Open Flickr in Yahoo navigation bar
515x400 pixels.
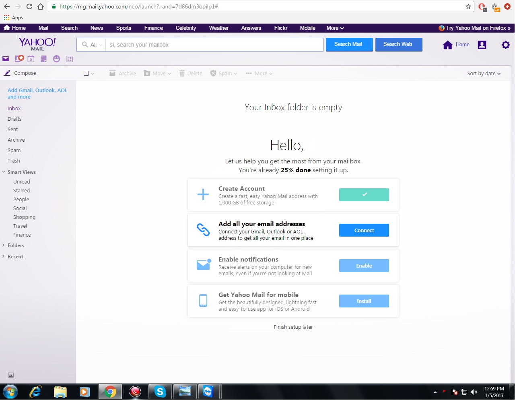[281, 28]
